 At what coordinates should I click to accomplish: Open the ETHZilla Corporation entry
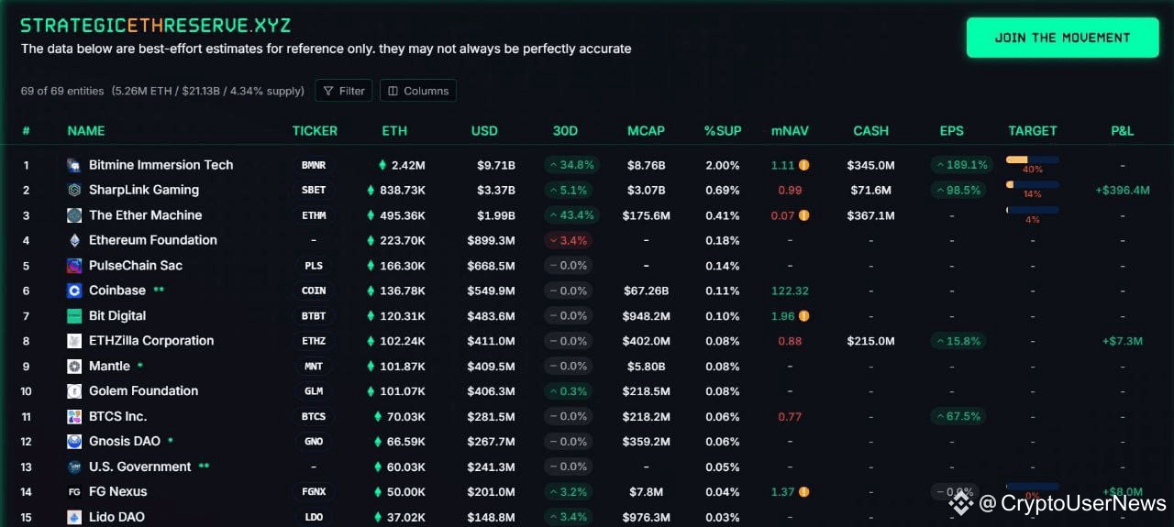(151, 341)
